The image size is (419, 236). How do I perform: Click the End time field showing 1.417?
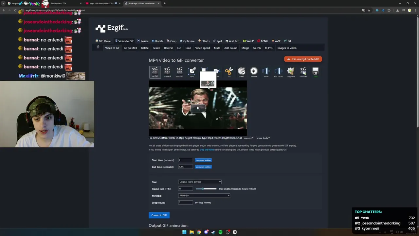coord(185,167)
